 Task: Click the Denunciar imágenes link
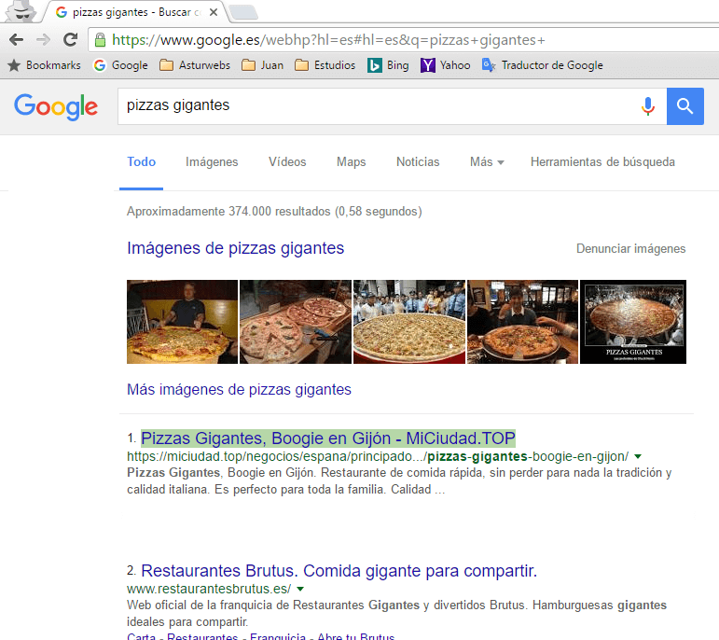[631, 249]
